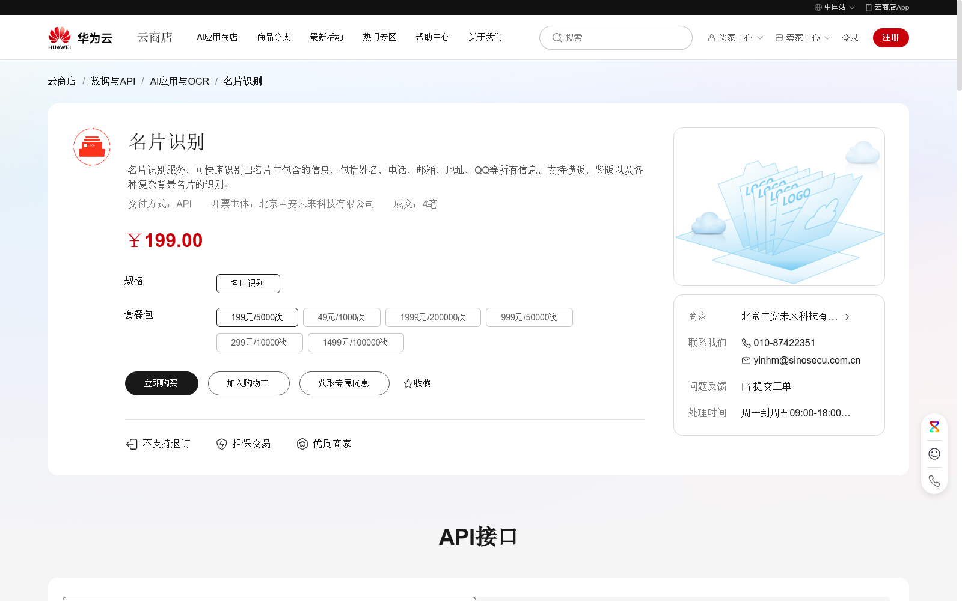Open merchant details via chevron after 北京中安未来科技有
962x601 pixels.
coord(847,317)
